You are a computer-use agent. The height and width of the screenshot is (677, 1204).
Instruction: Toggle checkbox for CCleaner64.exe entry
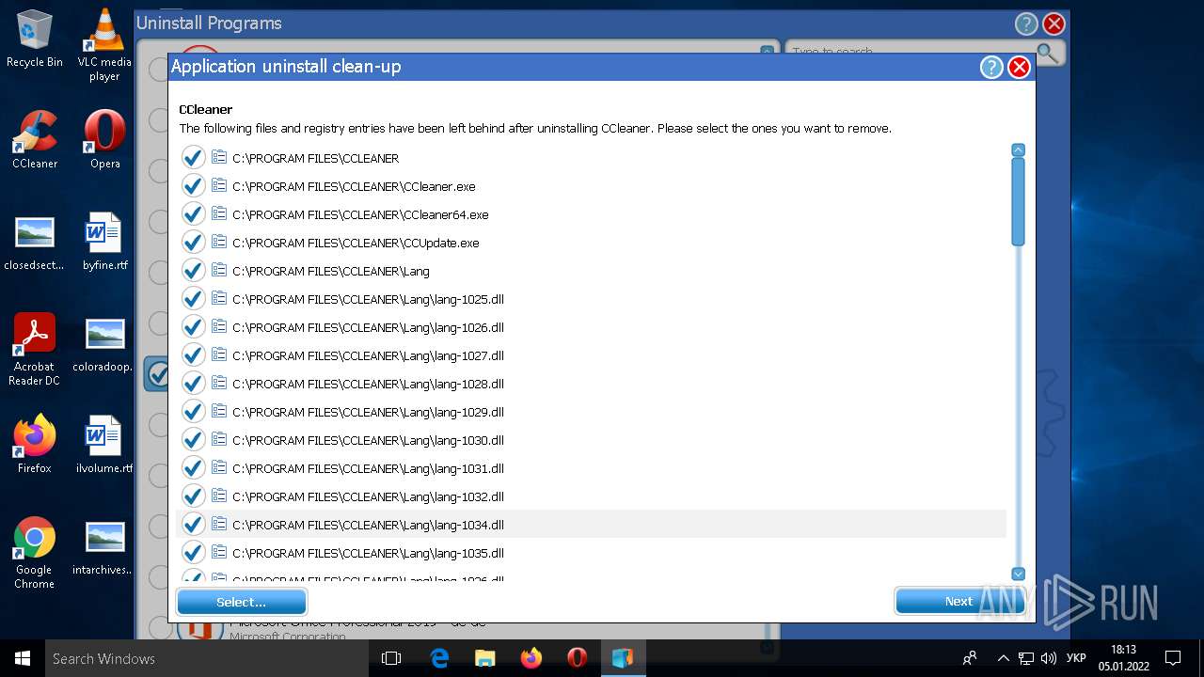pos(193,213)
